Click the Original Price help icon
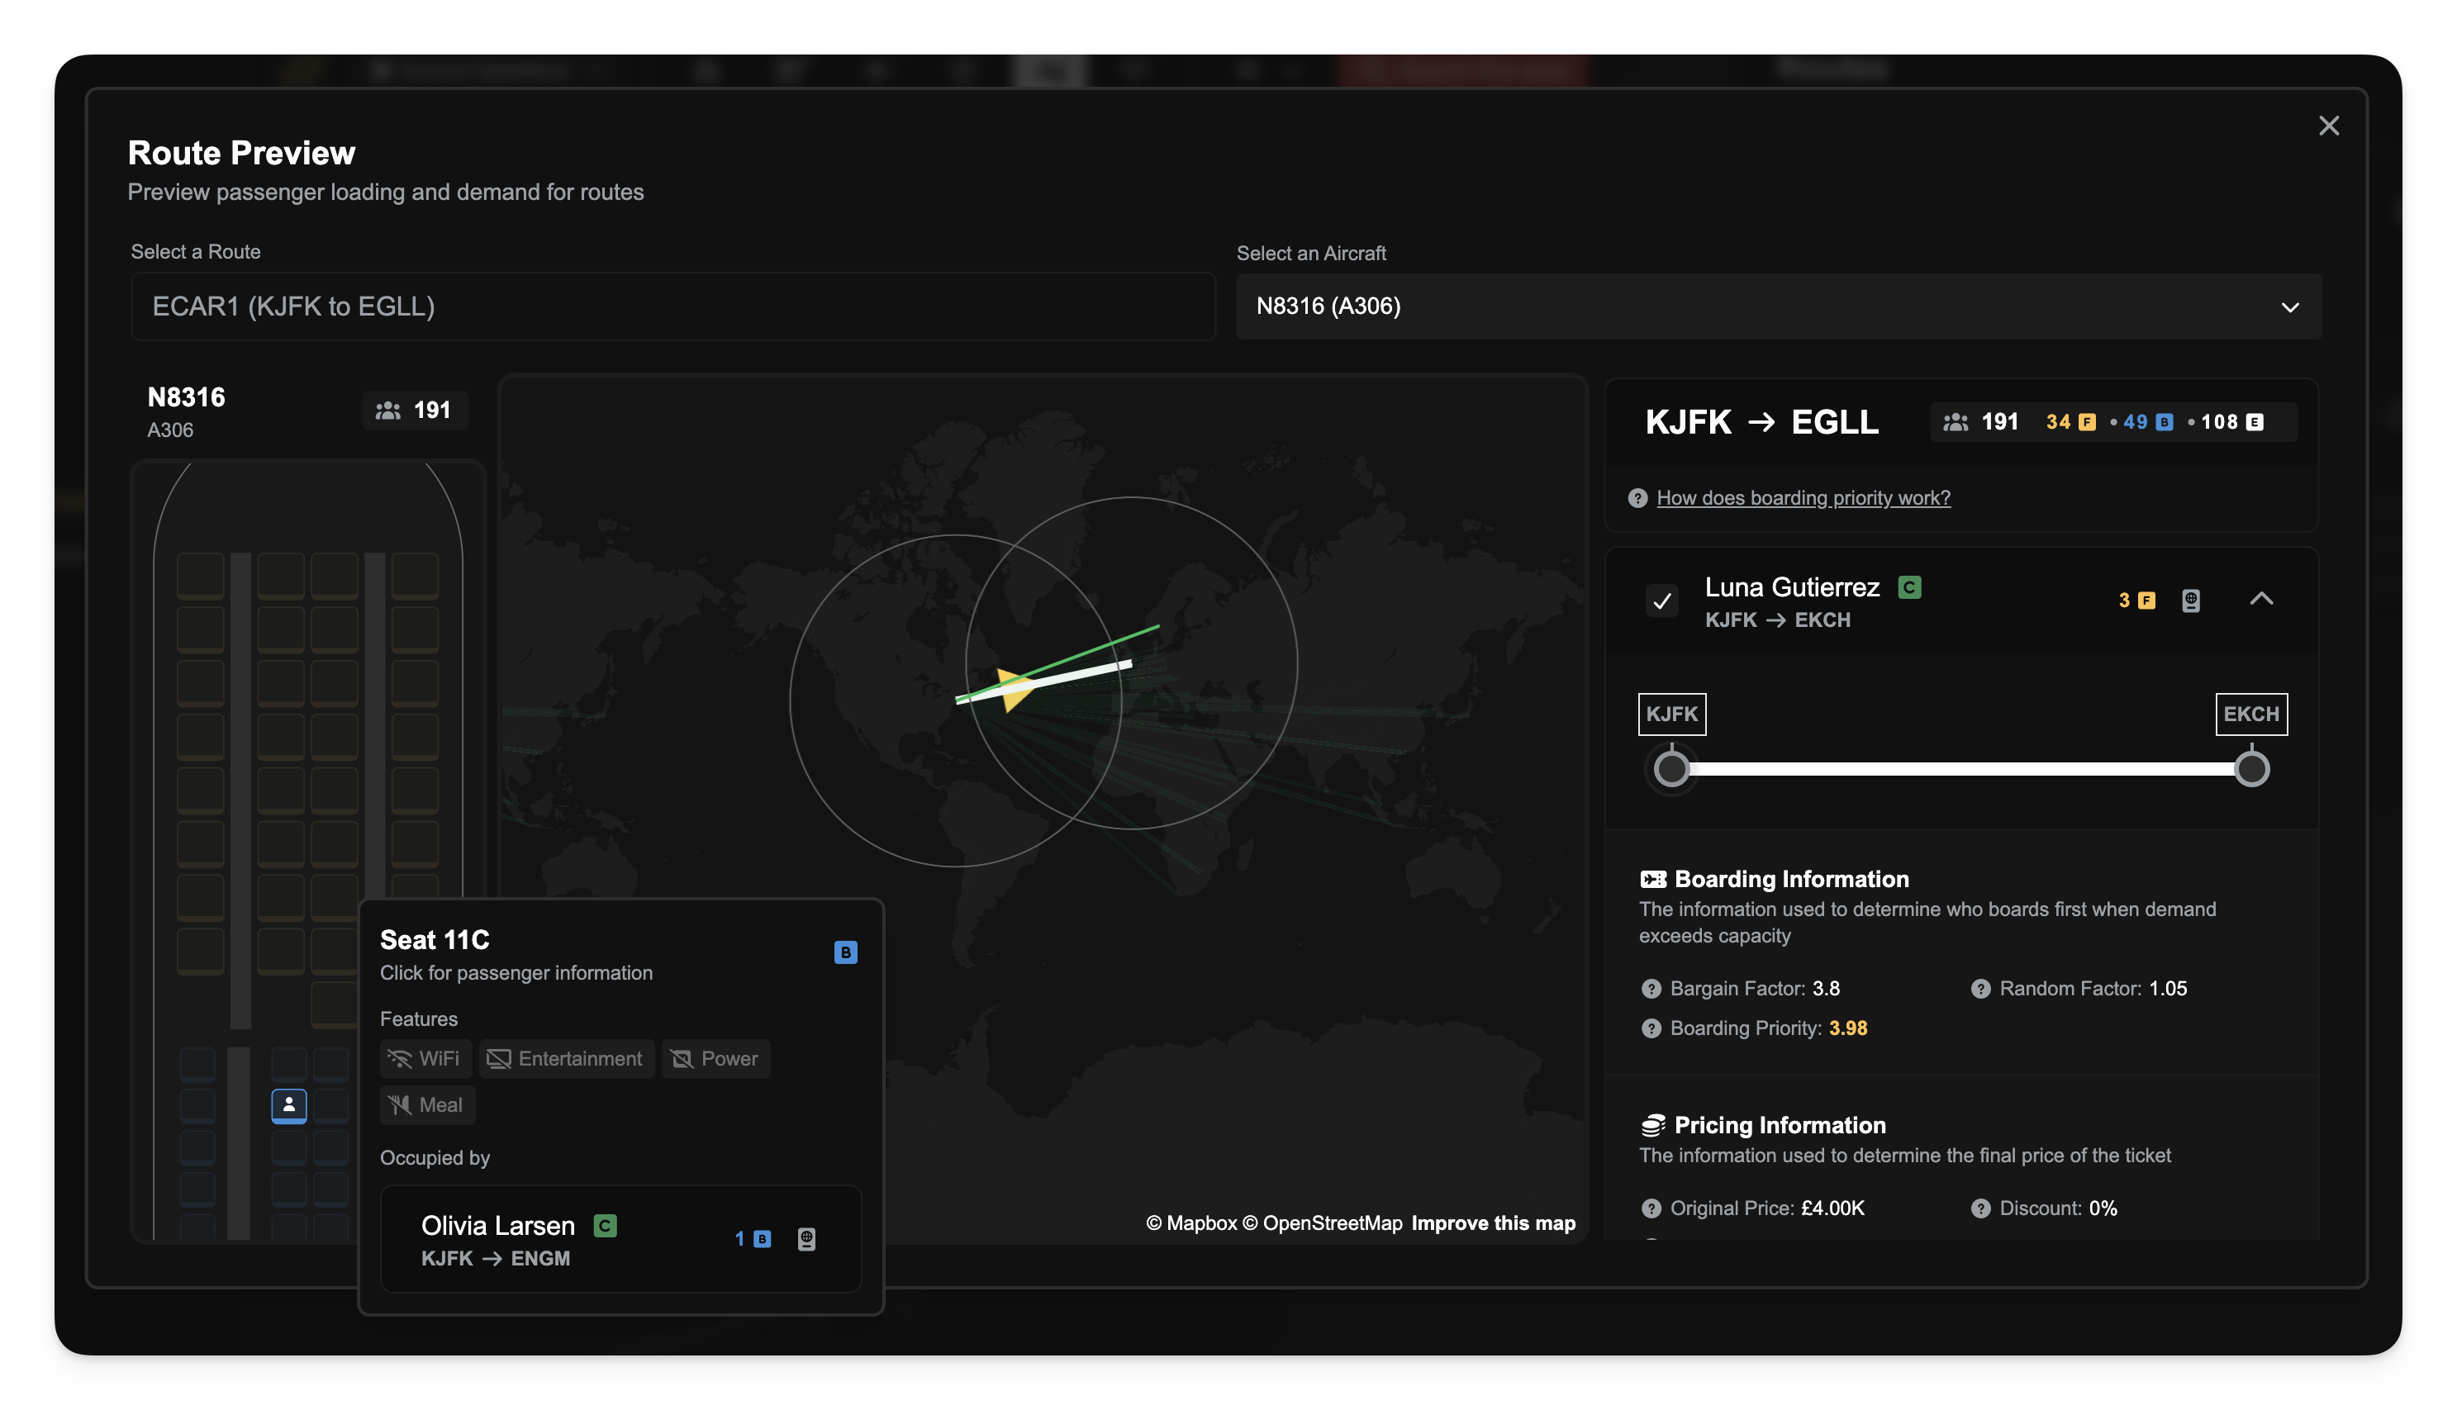The image size is (2457, 1410). click(x=1651, y=1208)
